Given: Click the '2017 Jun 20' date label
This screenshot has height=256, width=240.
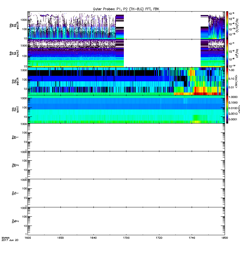Looking at the screenshot, I should 10,240.
